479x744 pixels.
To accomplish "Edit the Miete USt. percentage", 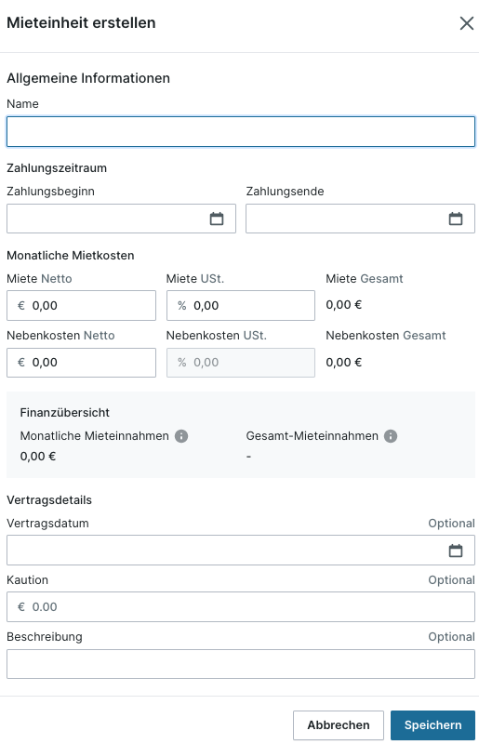I will (241, 306).
